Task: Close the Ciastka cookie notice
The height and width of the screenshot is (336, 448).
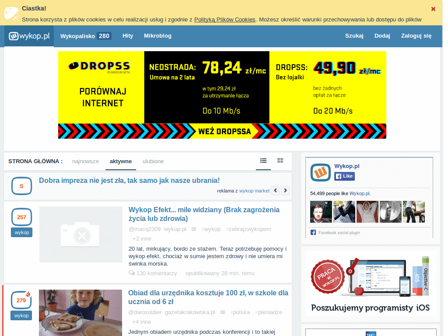Action: (x=433, y=9)
